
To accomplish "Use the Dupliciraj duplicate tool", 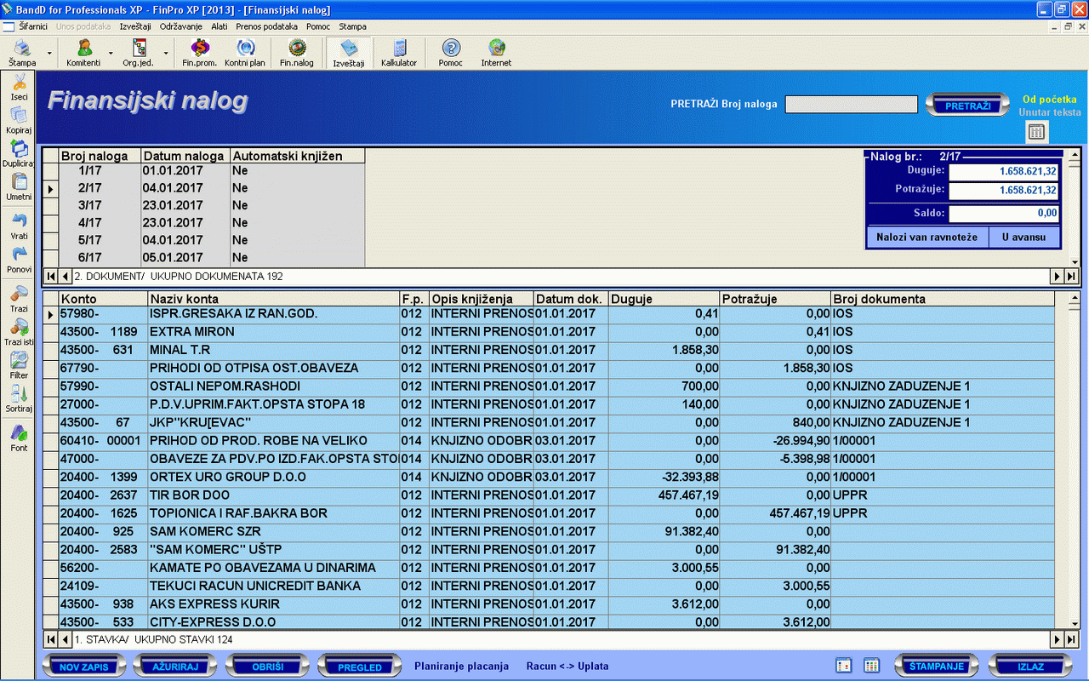I will click(x=19, y=154).
